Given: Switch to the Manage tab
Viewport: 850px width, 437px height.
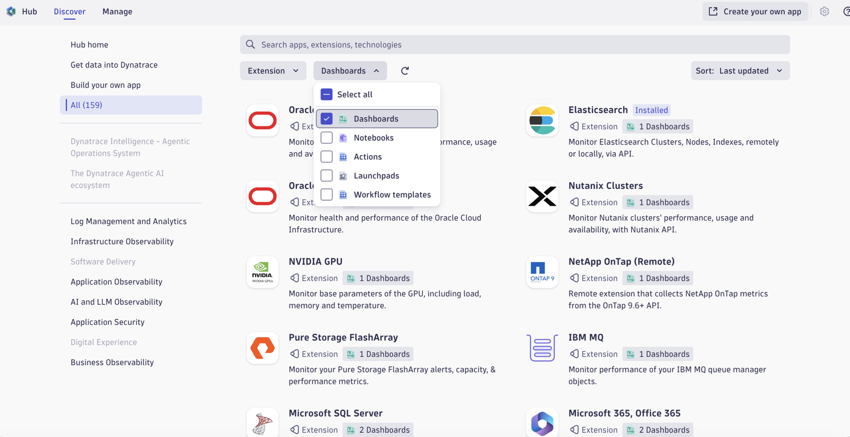Looking at the screenshot, I should pyautogui.click(x=117, y=12).
